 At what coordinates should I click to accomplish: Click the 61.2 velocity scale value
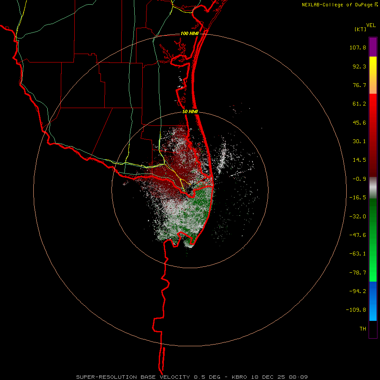tap(359, 104)
